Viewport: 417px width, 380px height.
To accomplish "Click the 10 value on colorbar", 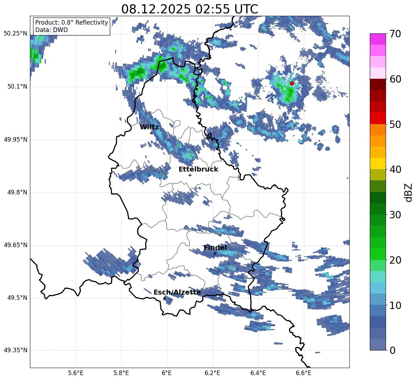I will click(x=395, y=305).
